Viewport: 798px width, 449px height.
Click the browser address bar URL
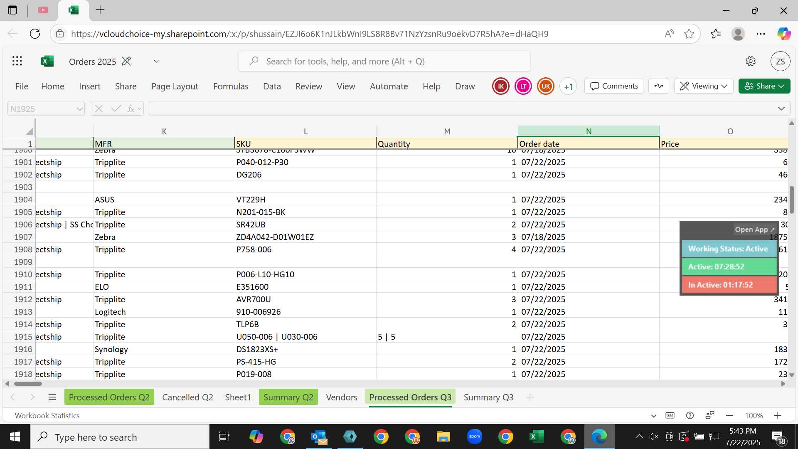[310, 34]
